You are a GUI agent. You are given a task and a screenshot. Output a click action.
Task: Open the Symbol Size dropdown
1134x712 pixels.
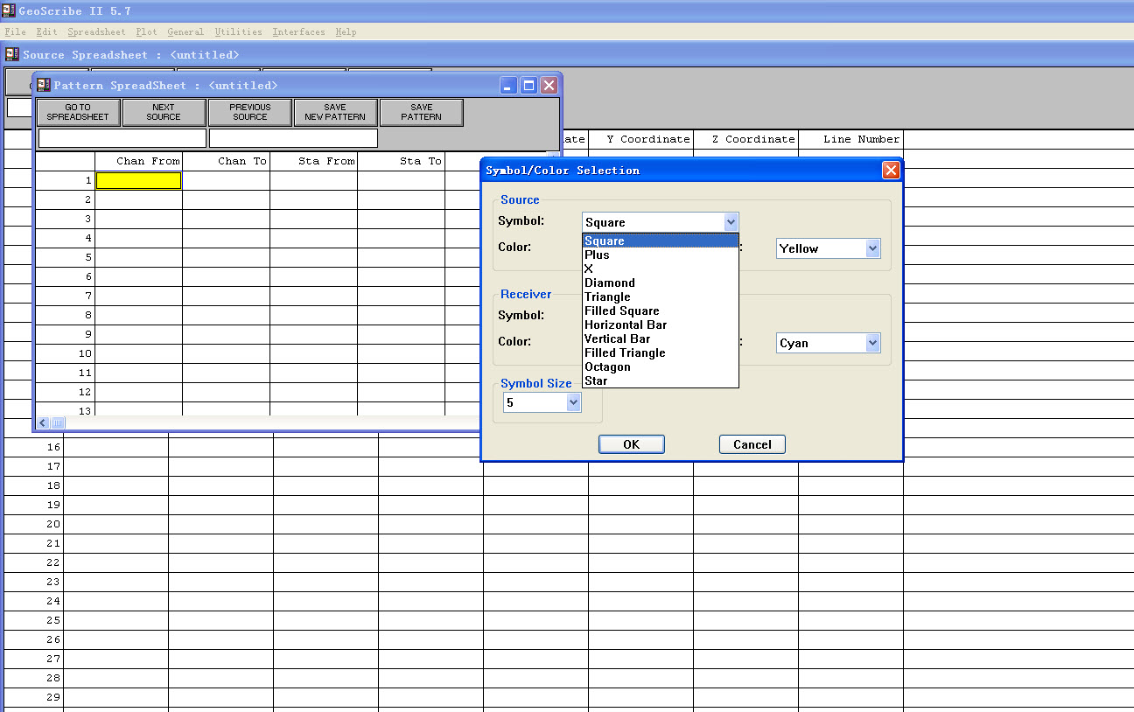pos(573,402)
